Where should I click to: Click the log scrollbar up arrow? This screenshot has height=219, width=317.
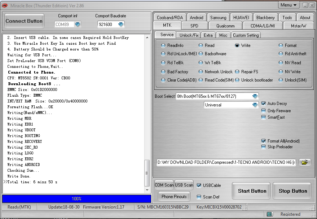pos(147,38)
